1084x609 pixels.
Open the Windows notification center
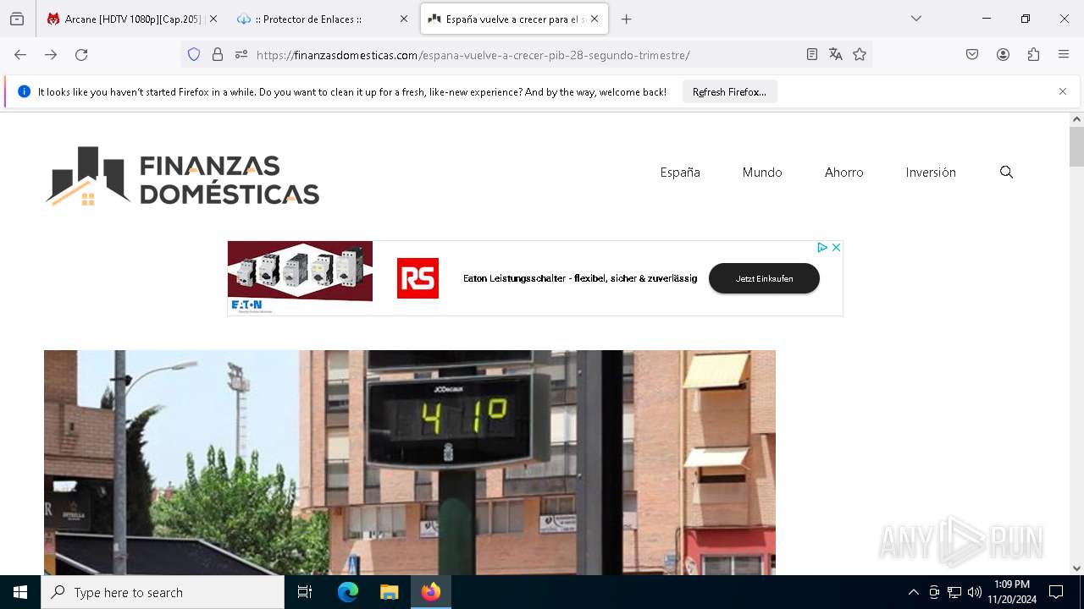(1056, 592)
